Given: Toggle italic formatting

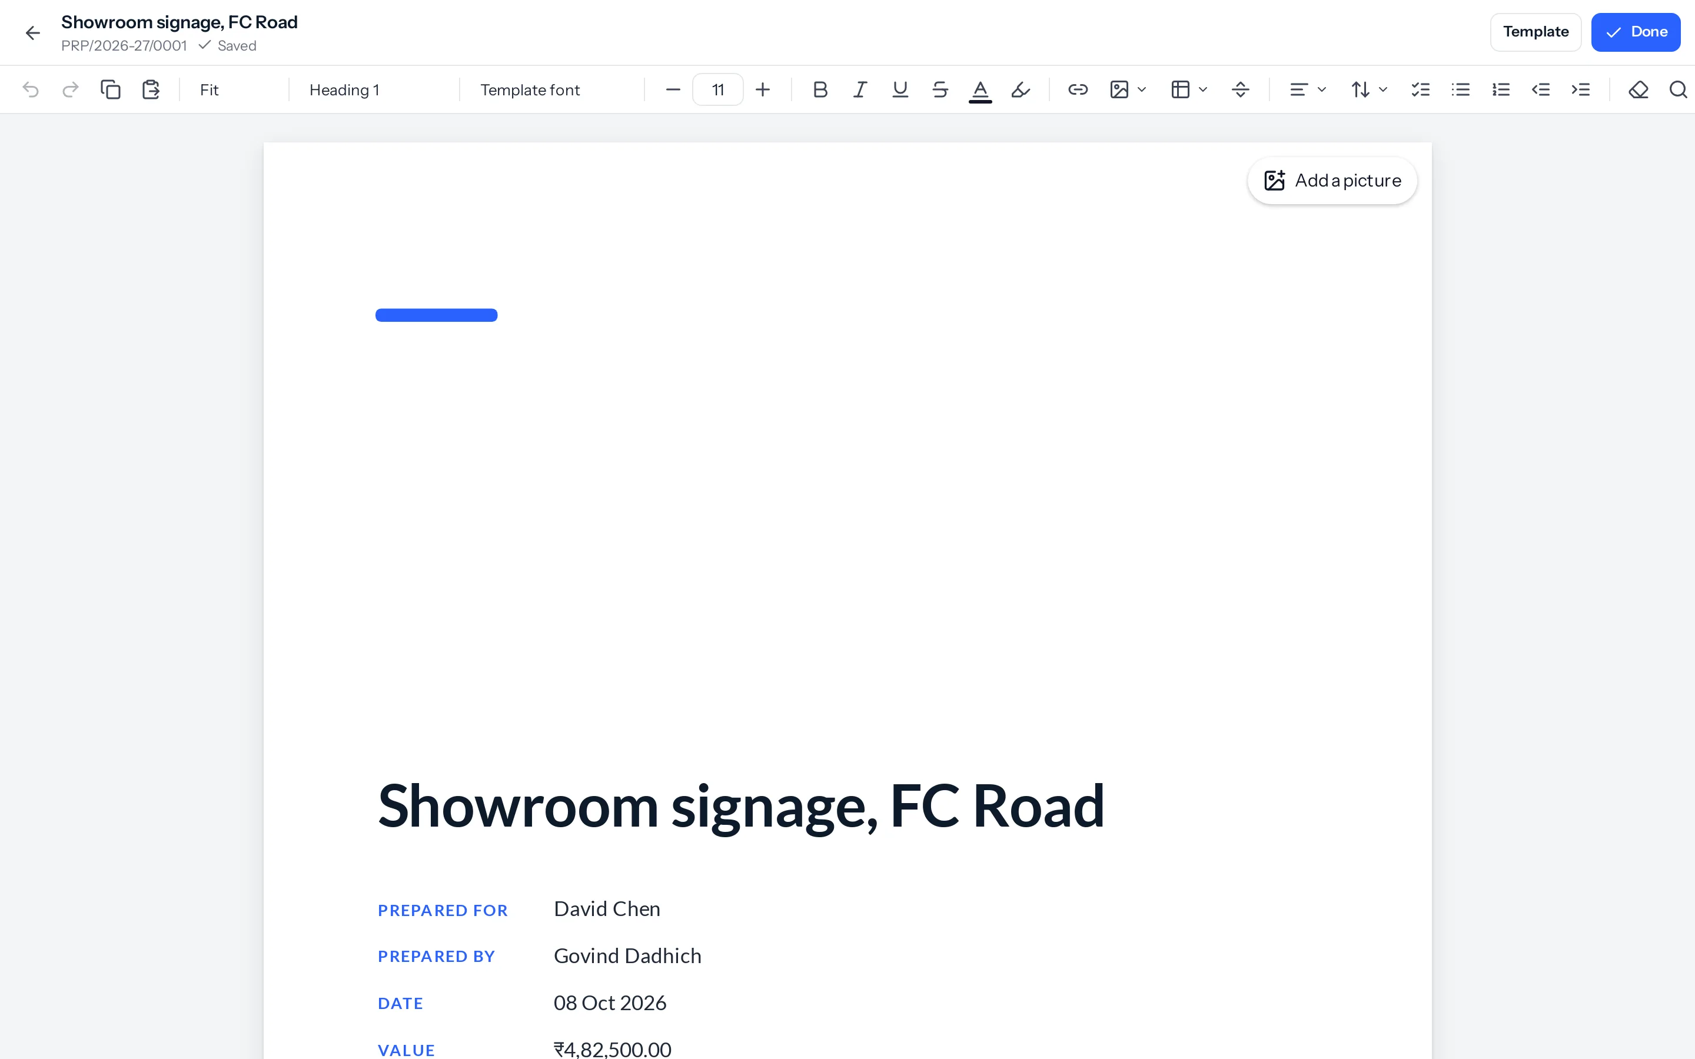Looking at the screenshot, I should [860, 89].
